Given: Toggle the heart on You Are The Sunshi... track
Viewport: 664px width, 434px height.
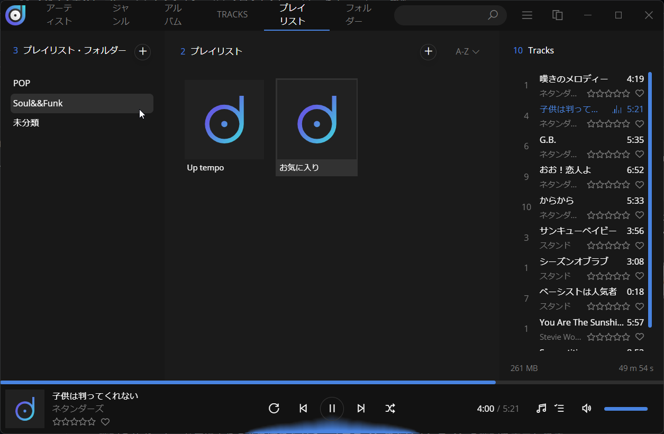Looking at the screenshot, I should click(x=639, y=337).
